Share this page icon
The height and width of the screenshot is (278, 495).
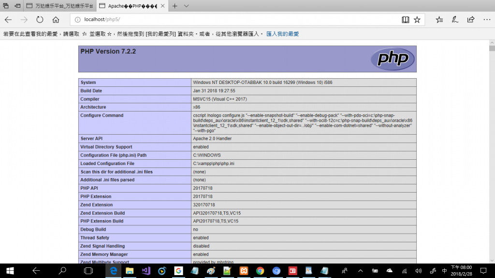471,19
